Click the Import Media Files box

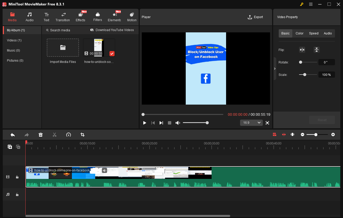tap(63, 48)
